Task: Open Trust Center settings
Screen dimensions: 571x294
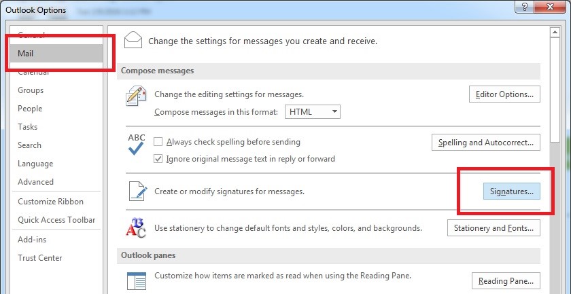Action: [x=39, y=257]
